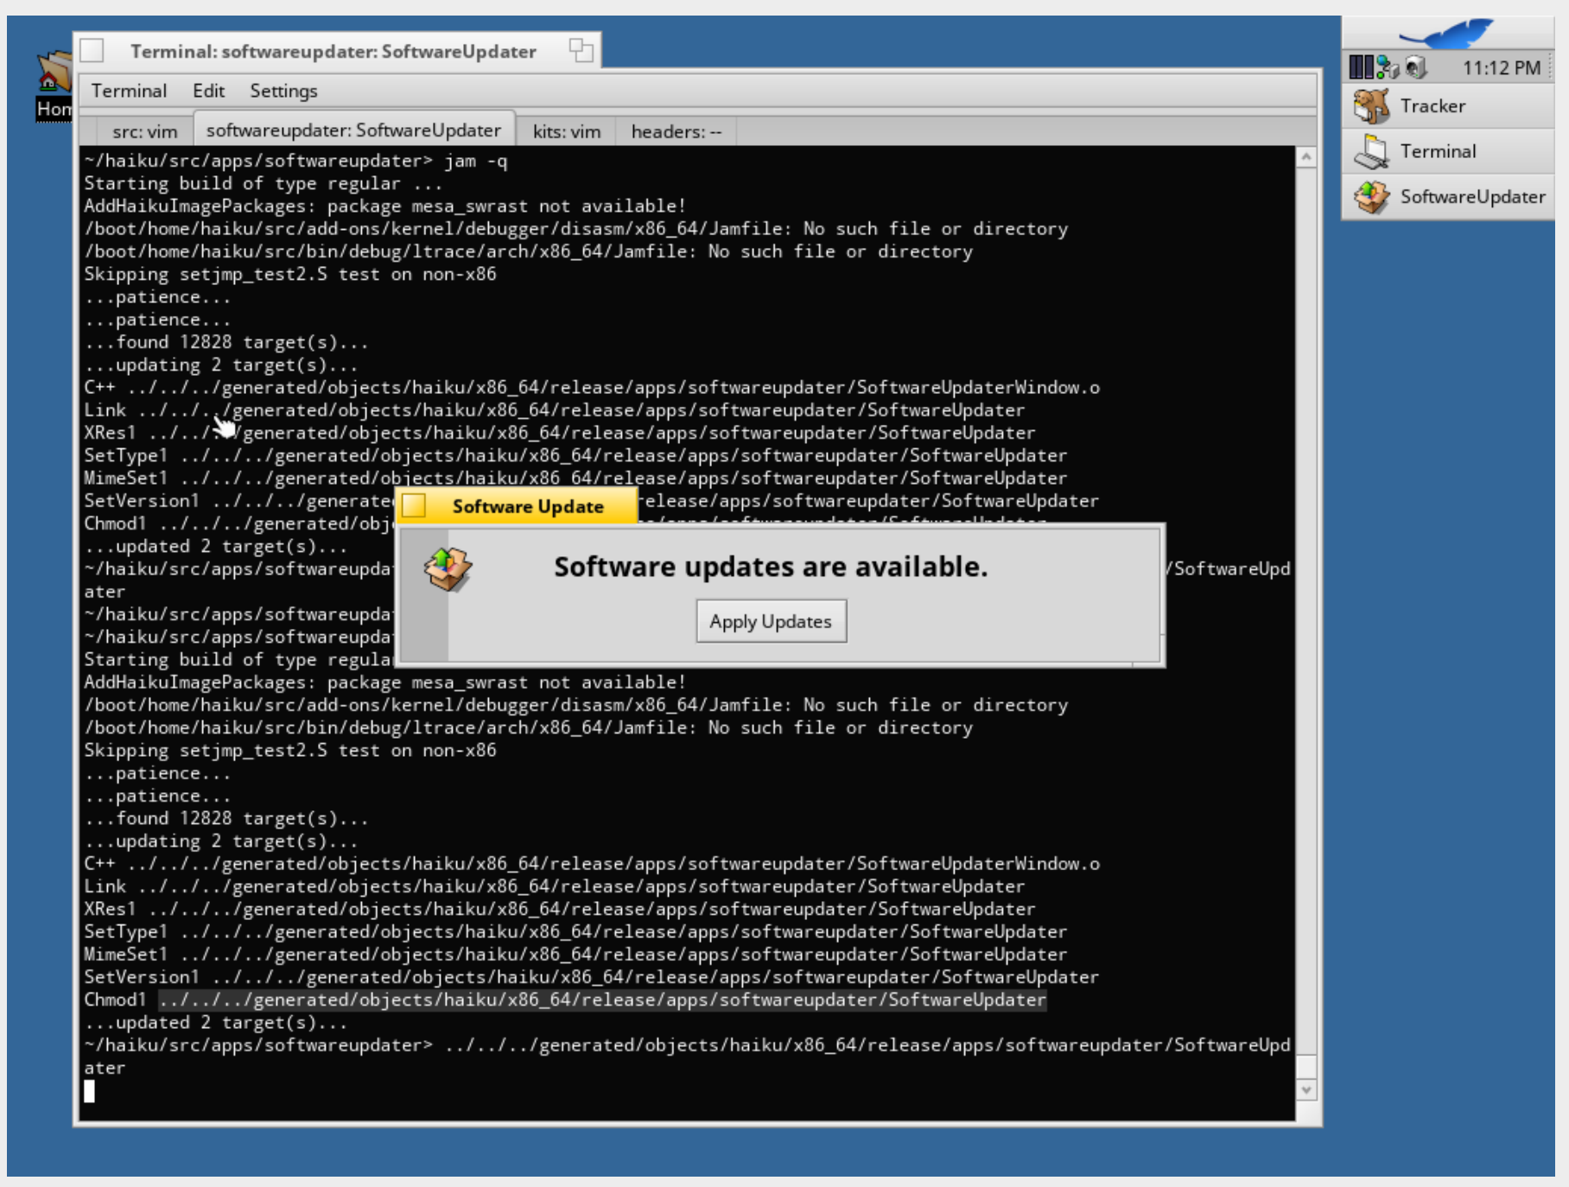This screenshot has width=1569, height=1187.
Task: Click the 11:12 PM clock
Action: (x=1501, y=67)
